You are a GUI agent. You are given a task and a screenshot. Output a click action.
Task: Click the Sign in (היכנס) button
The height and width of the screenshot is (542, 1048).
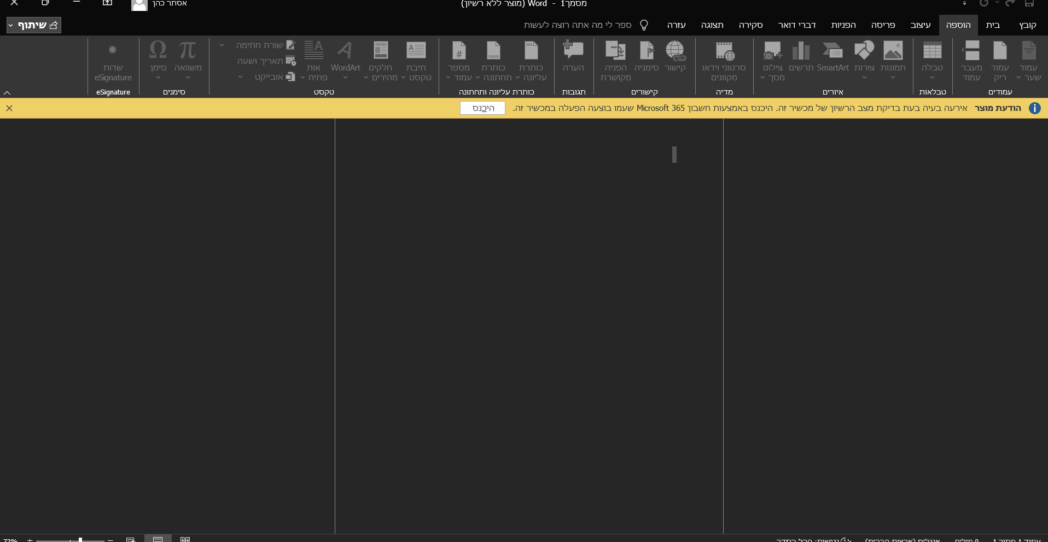(x=482, y=108)
